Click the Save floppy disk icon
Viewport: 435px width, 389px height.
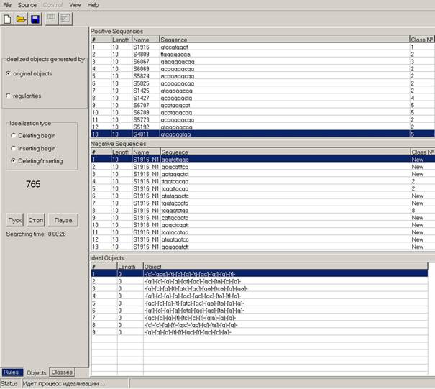35,19
